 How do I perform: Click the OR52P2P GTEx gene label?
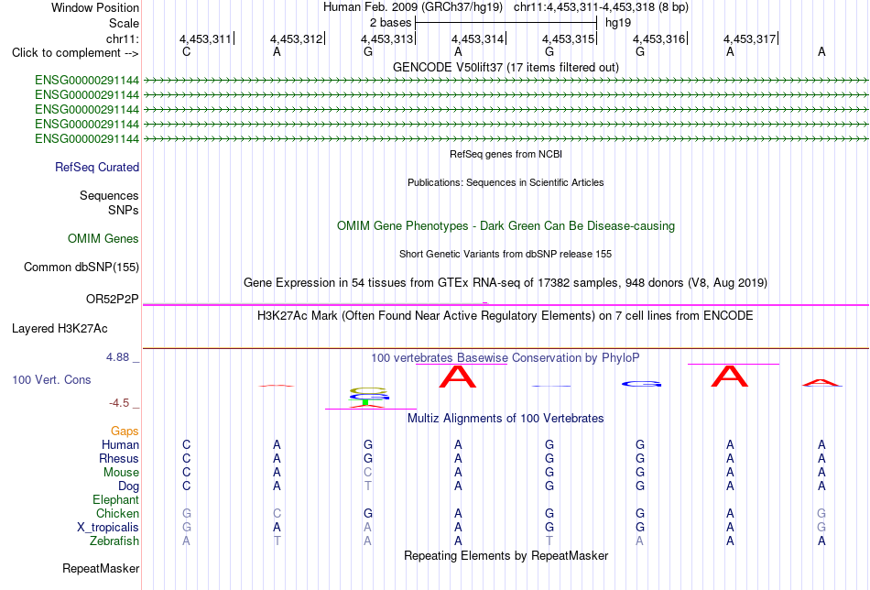112,300
